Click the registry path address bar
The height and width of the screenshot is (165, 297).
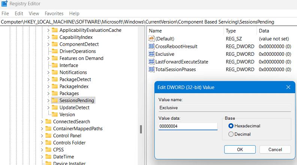(x=148, y=22)
